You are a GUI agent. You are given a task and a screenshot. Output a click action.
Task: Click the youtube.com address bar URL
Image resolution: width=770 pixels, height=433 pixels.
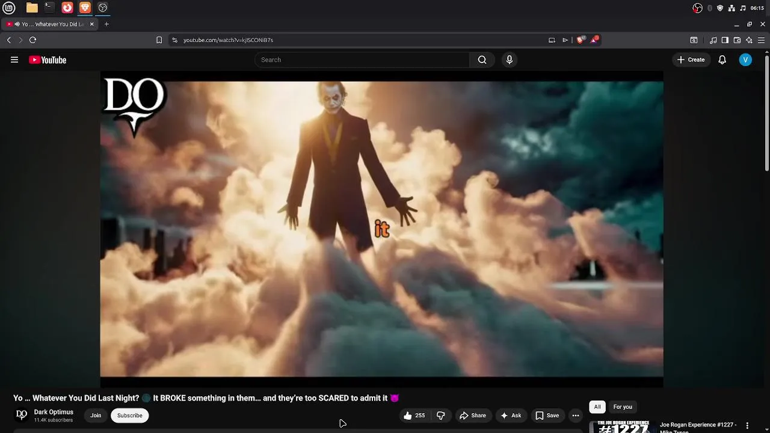228,40
